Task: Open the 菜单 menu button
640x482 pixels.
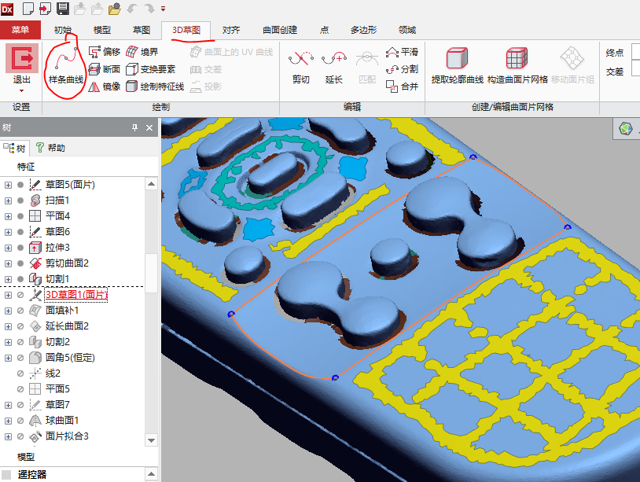Action: point(20,31)
